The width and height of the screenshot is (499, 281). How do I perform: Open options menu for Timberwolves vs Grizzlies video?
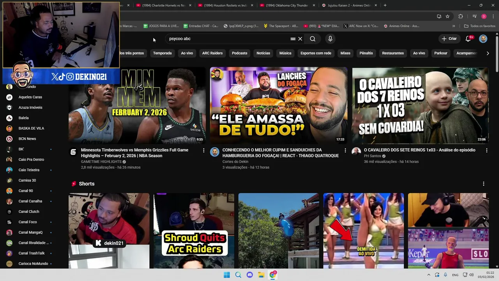[203, 150]
